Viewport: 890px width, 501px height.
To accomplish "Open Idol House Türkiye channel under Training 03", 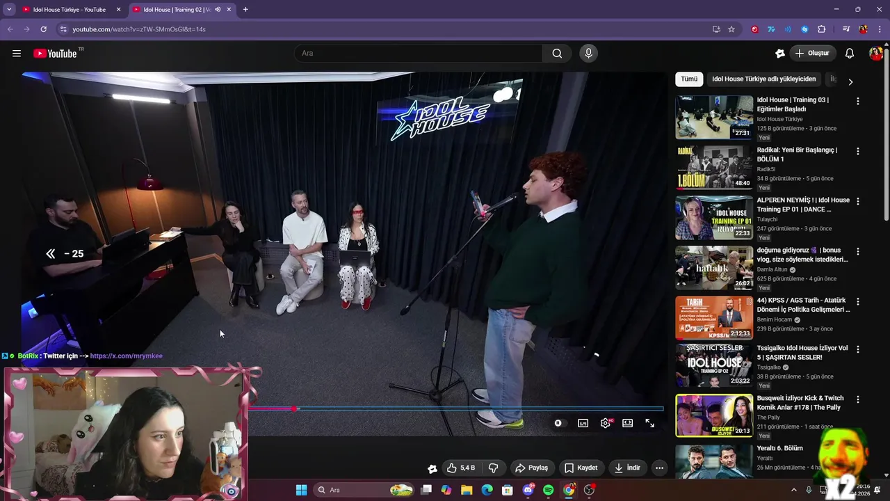I will click(779, 119).
